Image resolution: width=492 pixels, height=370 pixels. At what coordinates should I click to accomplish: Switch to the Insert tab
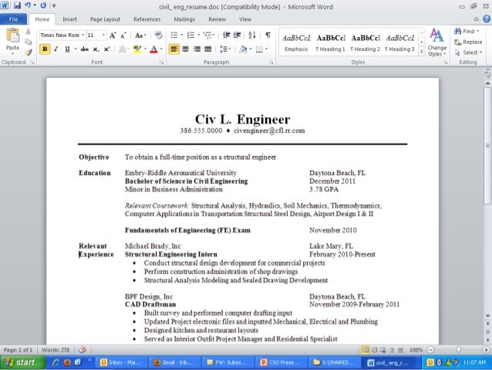[69, 19]
